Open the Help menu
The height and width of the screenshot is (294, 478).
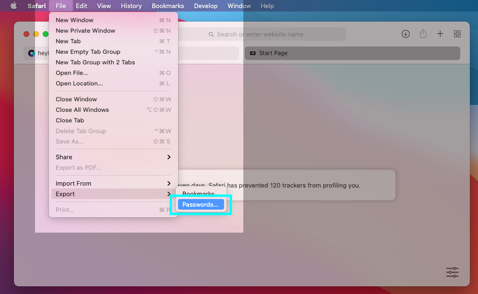click(267, 6)
